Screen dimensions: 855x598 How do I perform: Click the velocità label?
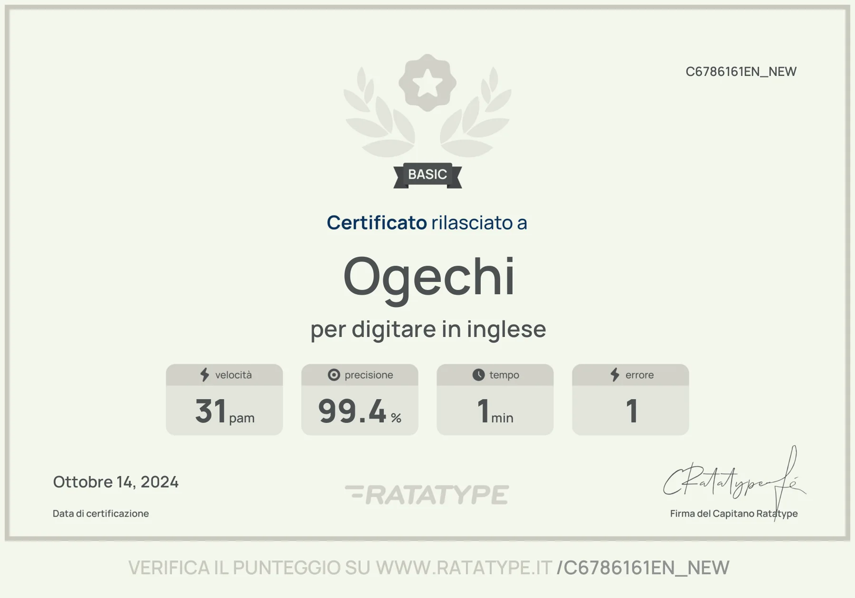pos(233,375)
